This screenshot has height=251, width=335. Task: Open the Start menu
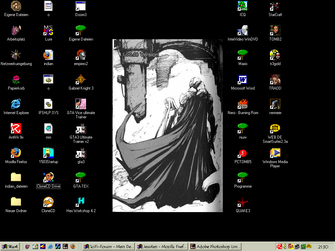[10, 246]
